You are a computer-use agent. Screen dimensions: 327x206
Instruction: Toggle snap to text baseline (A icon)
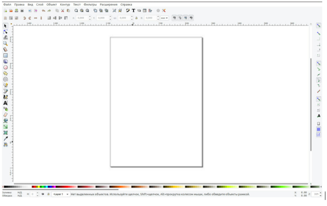(x=319, y=116)
